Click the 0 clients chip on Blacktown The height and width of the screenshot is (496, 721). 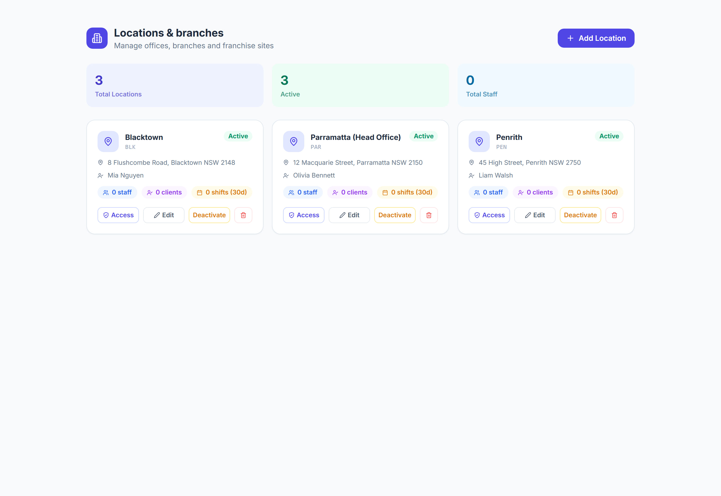click(164, 192)
